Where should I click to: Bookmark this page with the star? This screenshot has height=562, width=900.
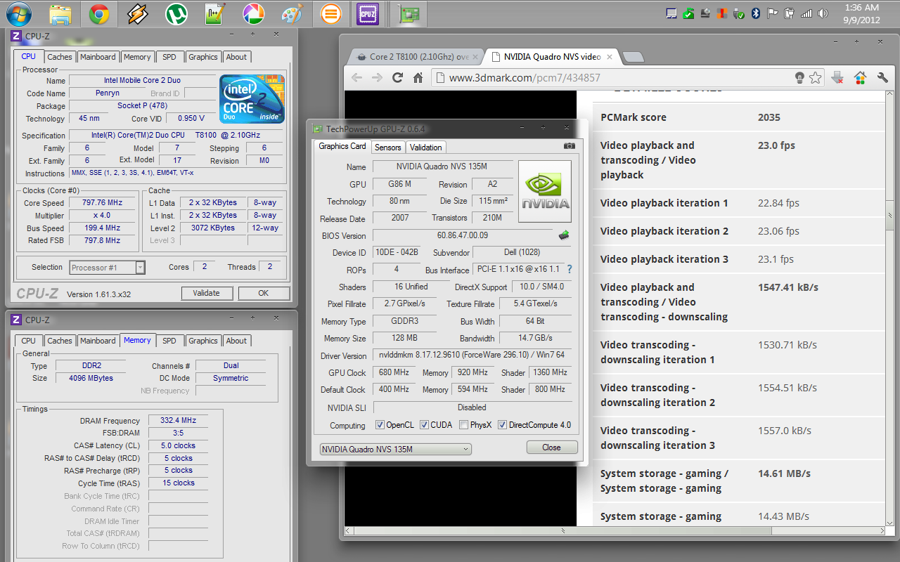816,78
